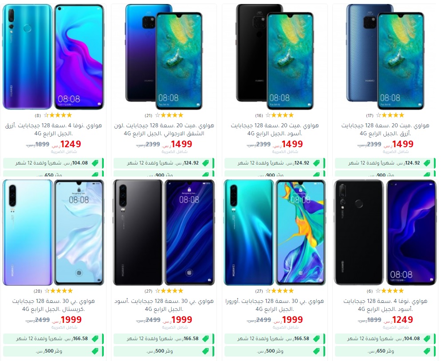Click the save 500 tag icon on black P30
This screenshot has height=361, width=441.
click(206, 351)
